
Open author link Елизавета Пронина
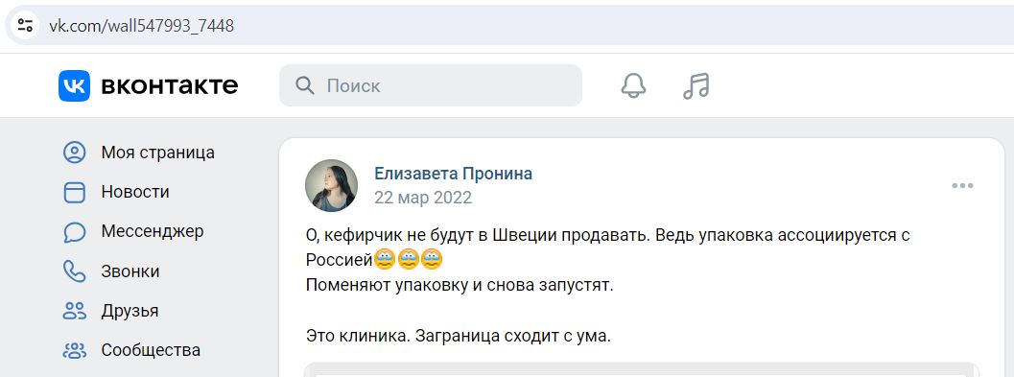tap(454, 174)
